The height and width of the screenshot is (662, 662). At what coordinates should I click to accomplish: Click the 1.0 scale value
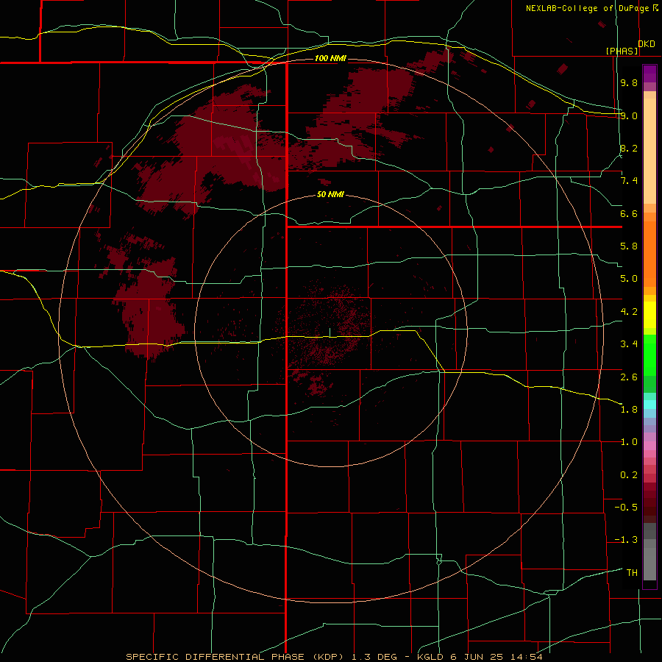click(629, 443)
